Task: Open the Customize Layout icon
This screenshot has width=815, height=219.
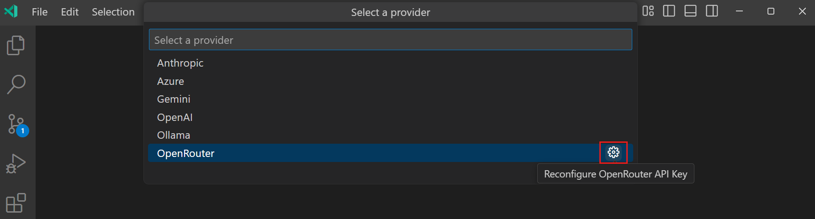Action: (648, 11)
